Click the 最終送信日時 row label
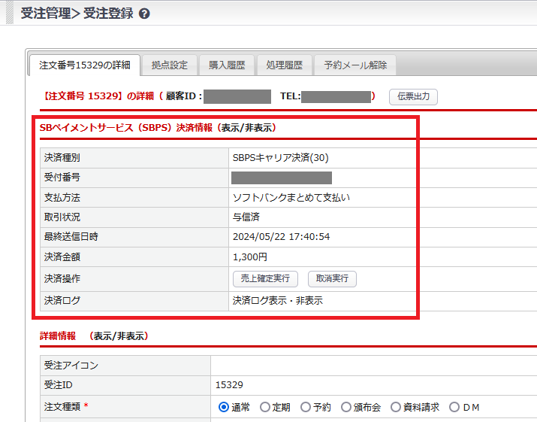Viewport: 537px width, 422px height. coord(71,237)
